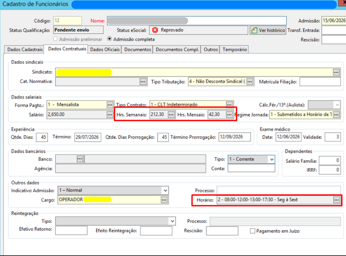Click Status Qualificação Pendente envio field
The image size is (346, 256).
coord(78,30)
